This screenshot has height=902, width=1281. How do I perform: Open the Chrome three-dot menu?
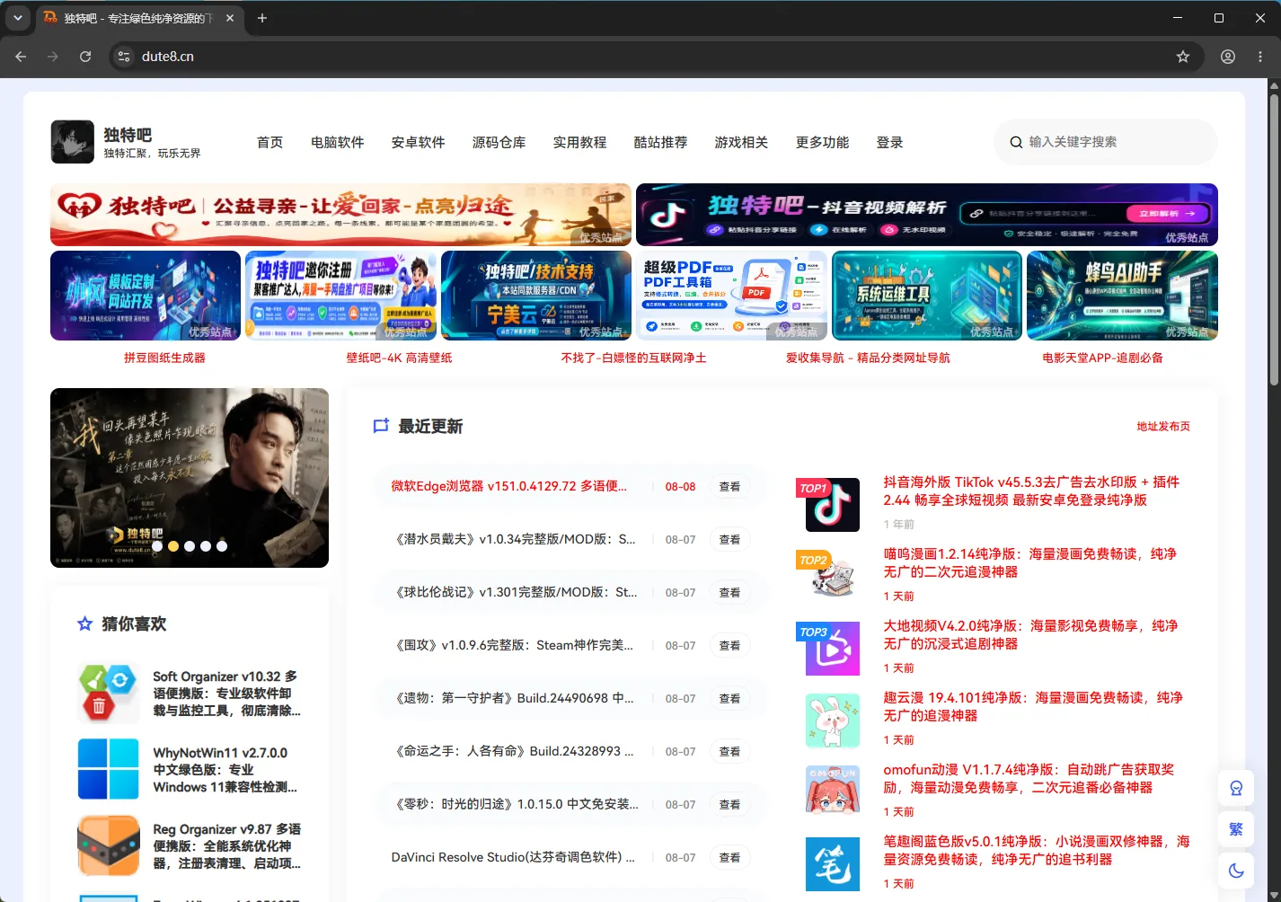pos(1261,57)
